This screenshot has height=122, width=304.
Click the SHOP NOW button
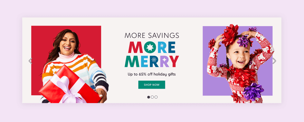tap(152, 85)
